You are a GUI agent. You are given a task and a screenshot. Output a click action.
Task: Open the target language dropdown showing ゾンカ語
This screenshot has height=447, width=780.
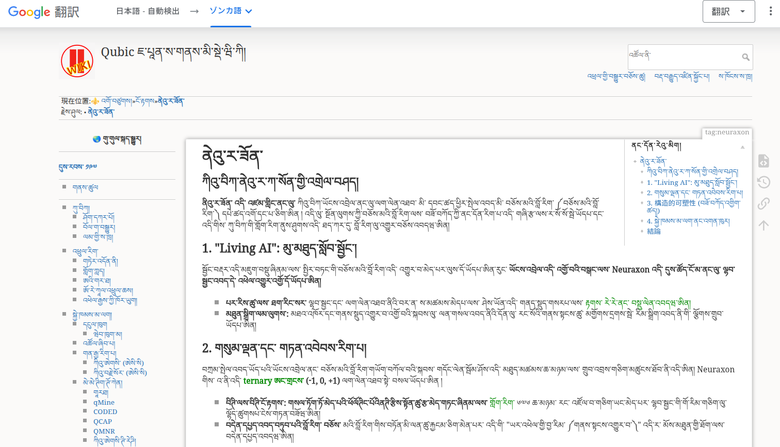tap(231, 11)
